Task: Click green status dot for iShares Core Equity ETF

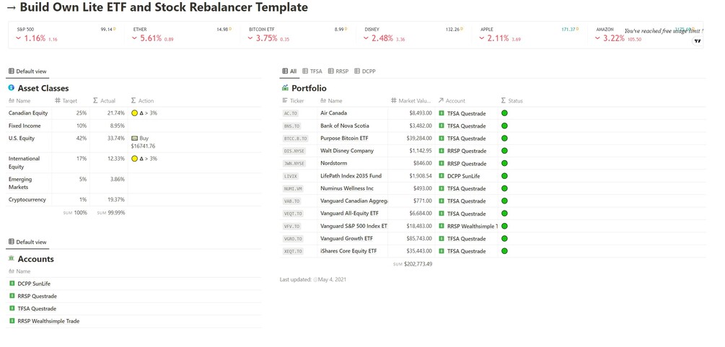Action: (x=504, y=251)
